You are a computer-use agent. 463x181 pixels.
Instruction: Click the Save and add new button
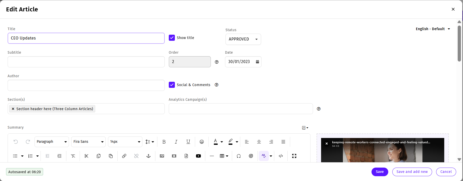click(x=412, y=172)
